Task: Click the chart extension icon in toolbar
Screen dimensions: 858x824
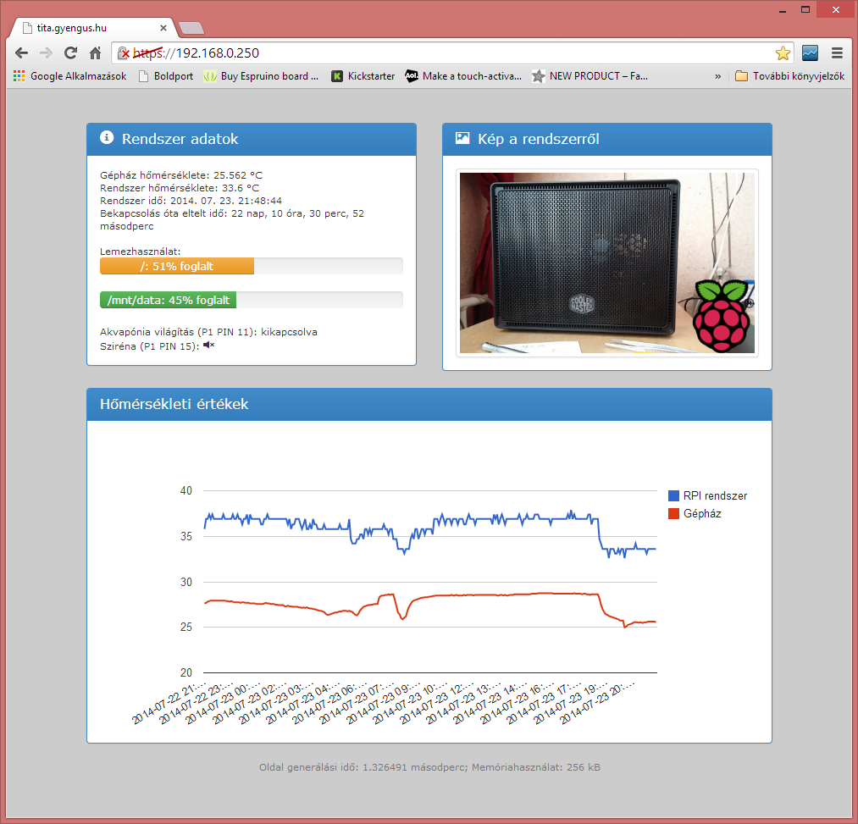Action: 811,53
